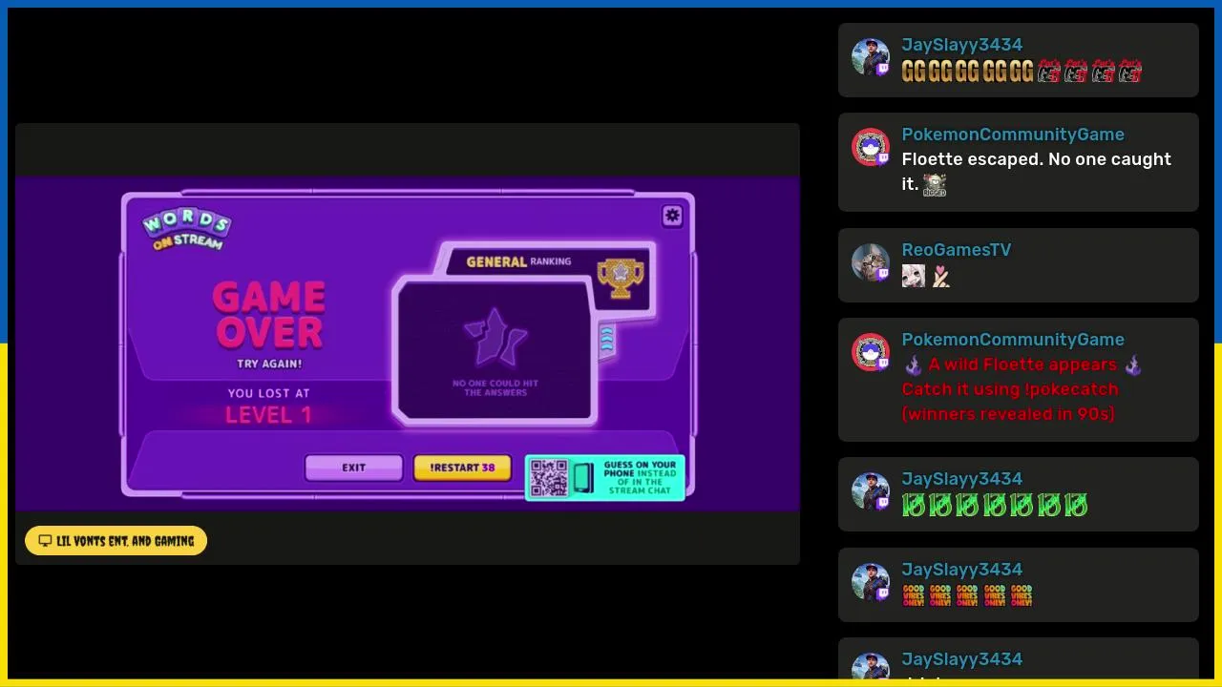This screenshot has width=1222, height=687.
Task: Click the gold trophy icon
Action: click(621, 278)
